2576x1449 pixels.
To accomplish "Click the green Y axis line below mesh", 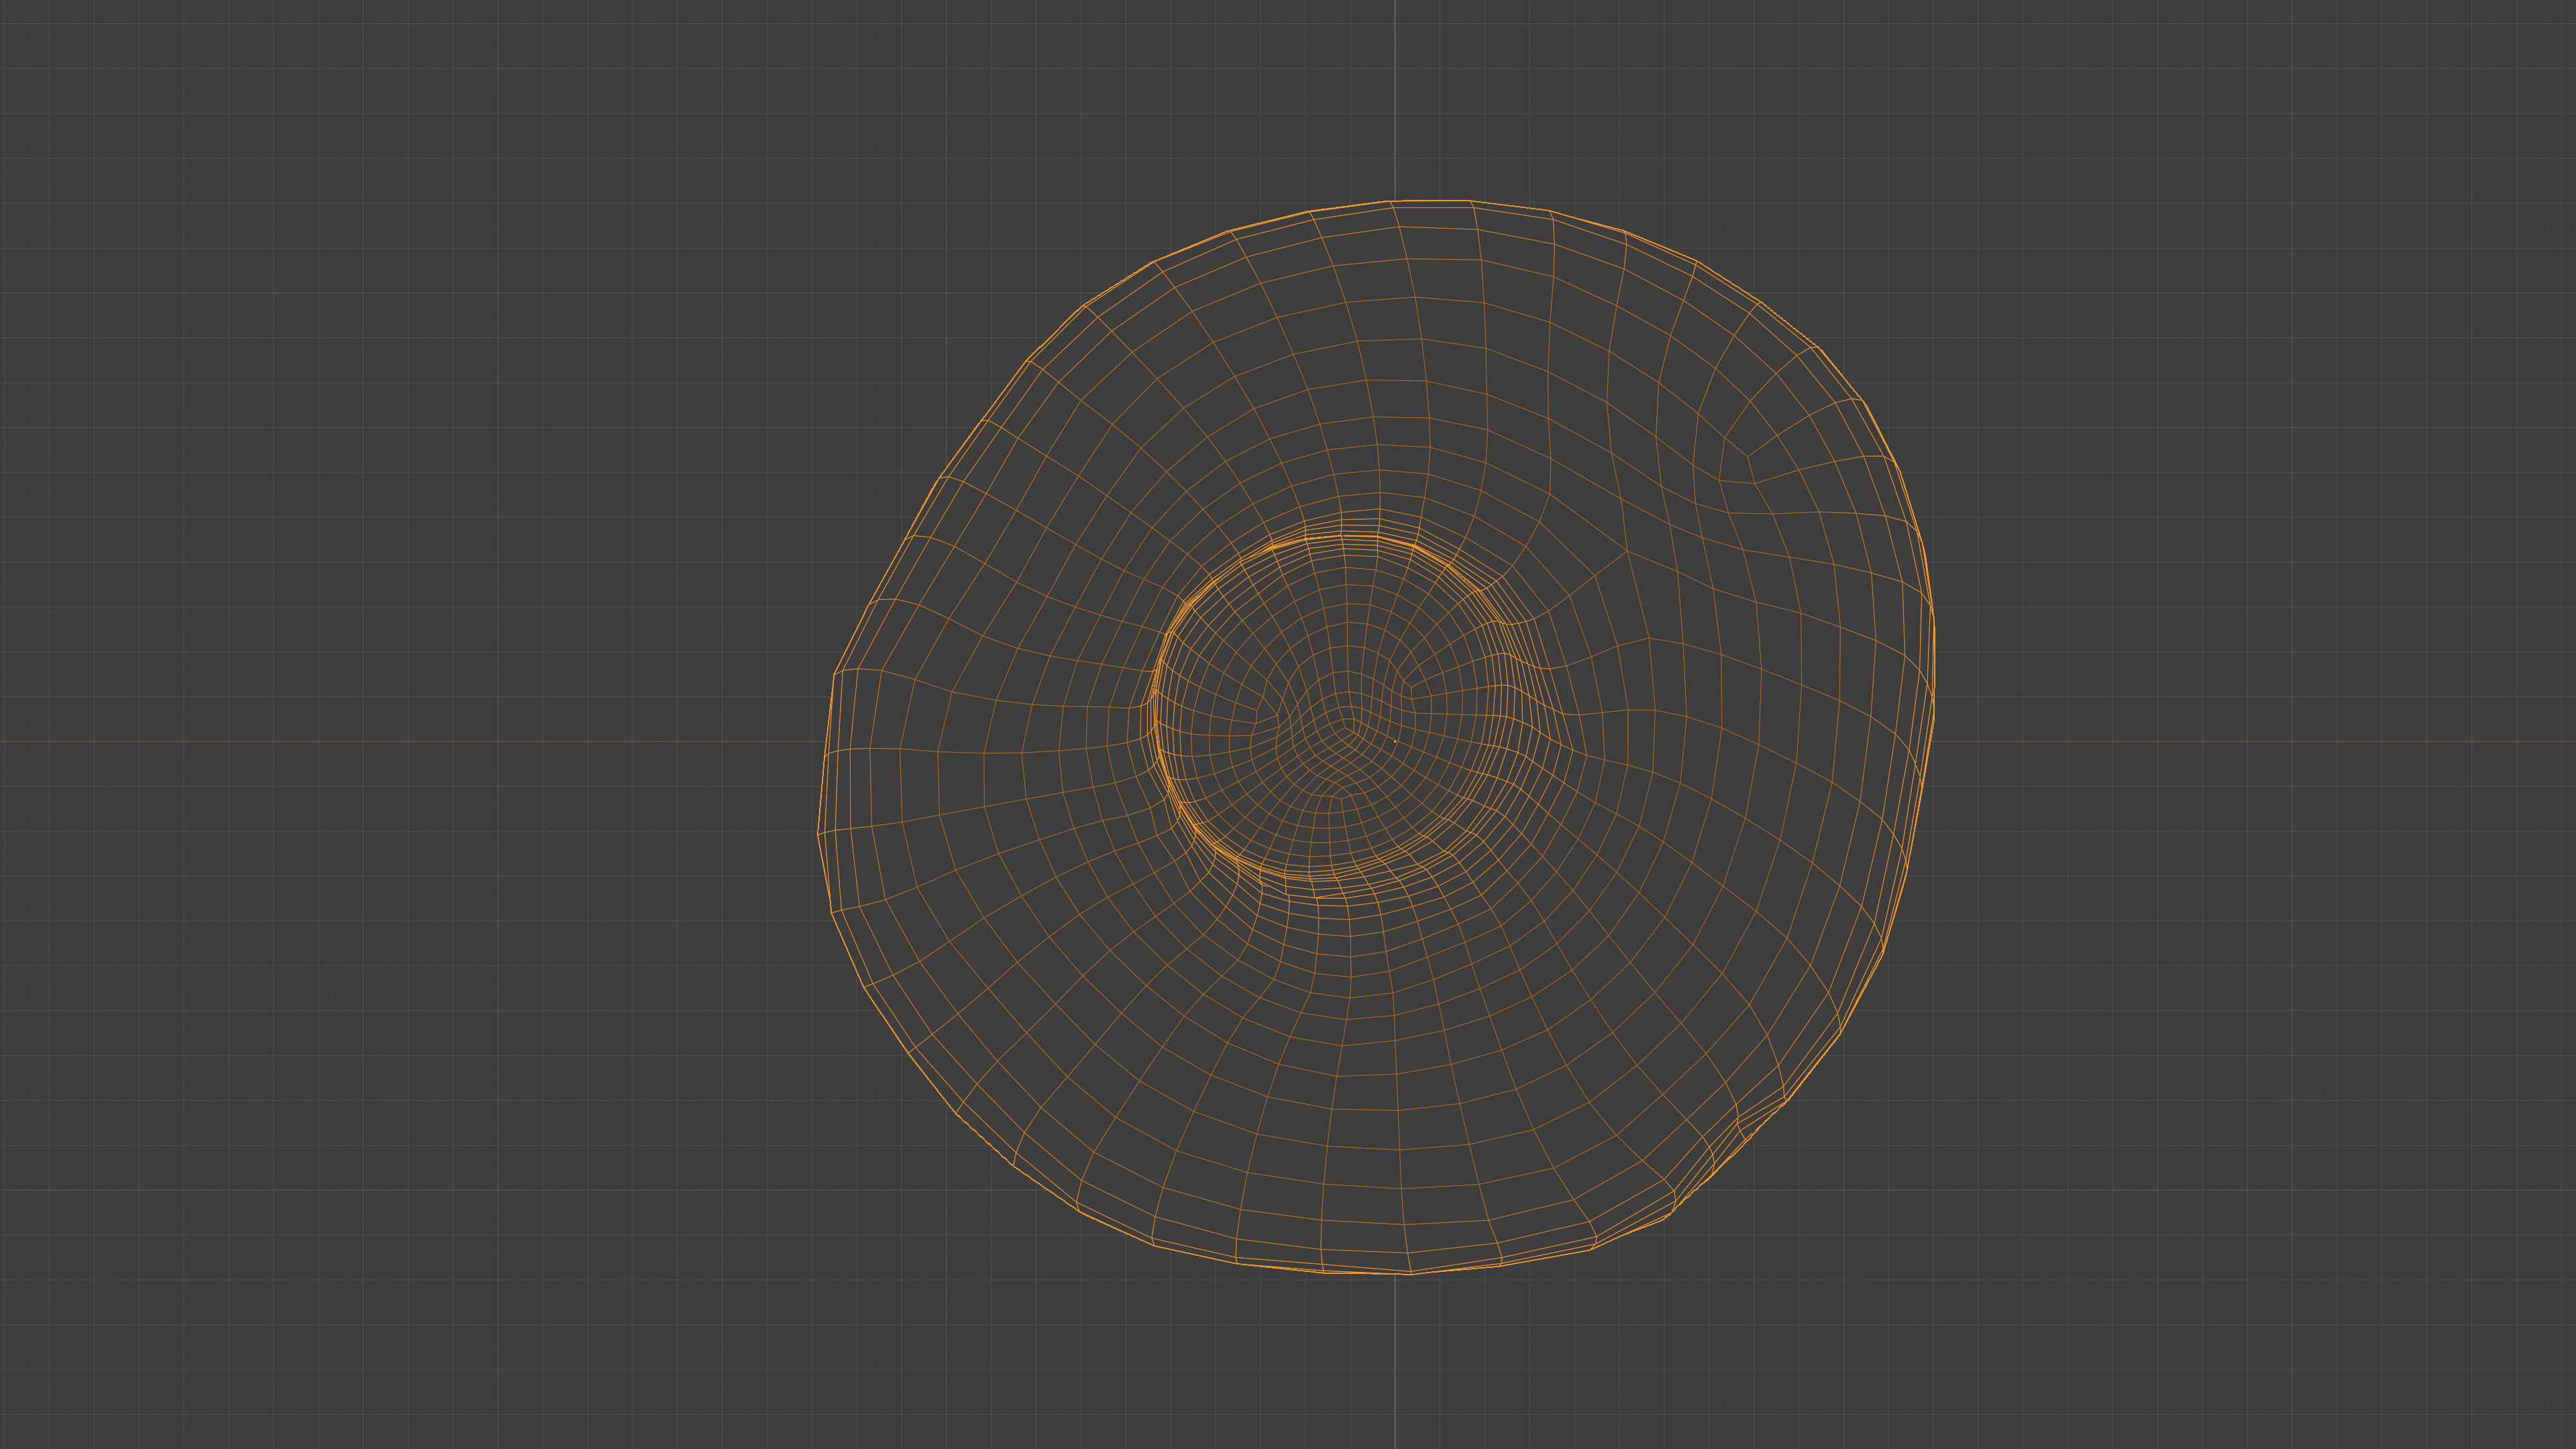I will tap(1395, 1360).
